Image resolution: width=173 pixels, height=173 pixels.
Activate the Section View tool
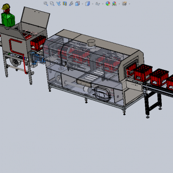click(x=65, y=3)
